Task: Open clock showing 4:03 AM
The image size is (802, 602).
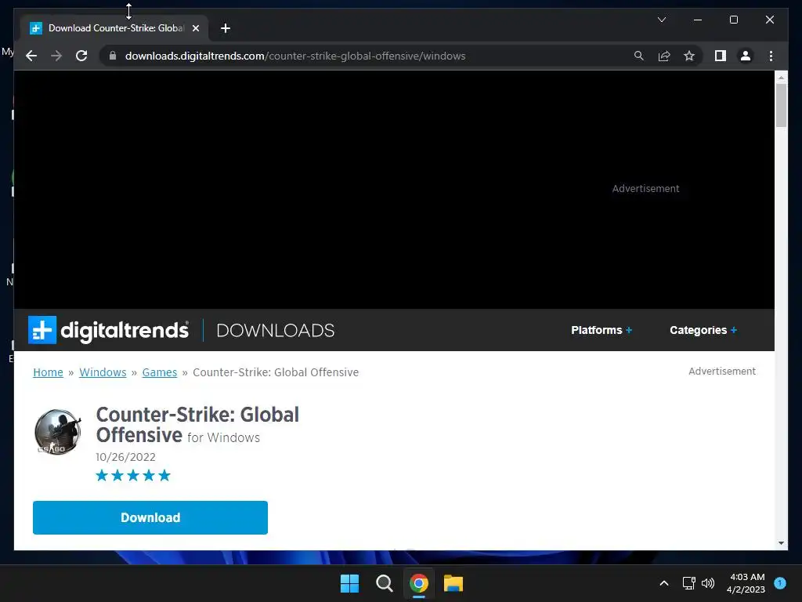Action: pyautogui.click(x=746, y=583)
